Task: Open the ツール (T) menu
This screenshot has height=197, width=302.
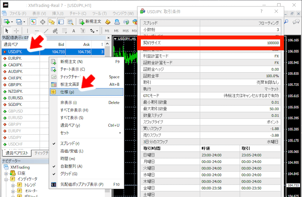Action: pyautogui.click(x=99, y=13)
